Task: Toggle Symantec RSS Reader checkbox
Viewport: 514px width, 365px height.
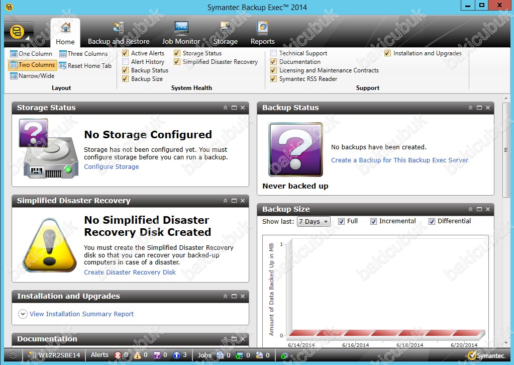Action: (x=273, y=79)
